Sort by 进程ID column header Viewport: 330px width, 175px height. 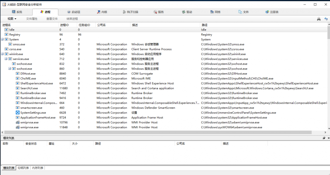(x=68, y=25)
